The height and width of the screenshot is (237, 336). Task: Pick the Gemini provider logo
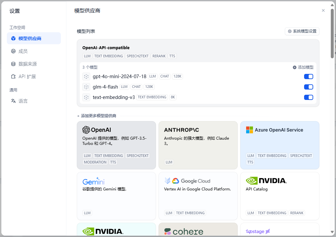[x=93, y=181]
